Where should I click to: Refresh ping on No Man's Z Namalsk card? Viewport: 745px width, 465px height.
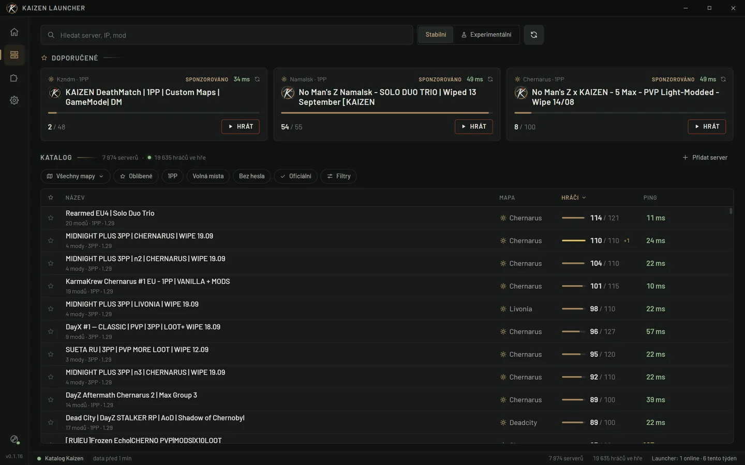point(490,80)
